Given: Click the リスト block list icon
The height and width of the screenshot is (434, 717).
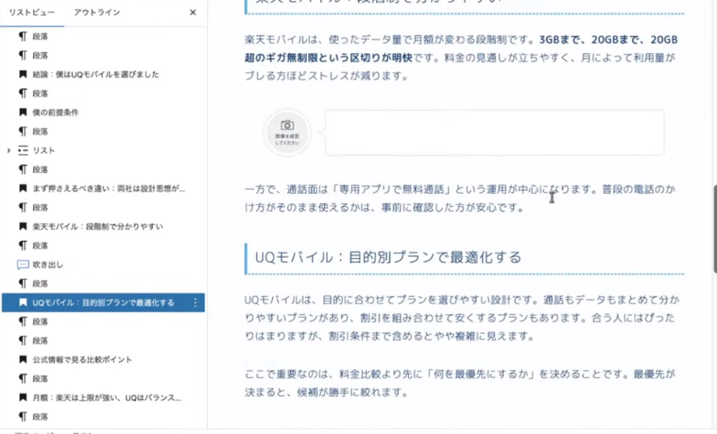Looking at the screenshot, I should pos(22,150).
